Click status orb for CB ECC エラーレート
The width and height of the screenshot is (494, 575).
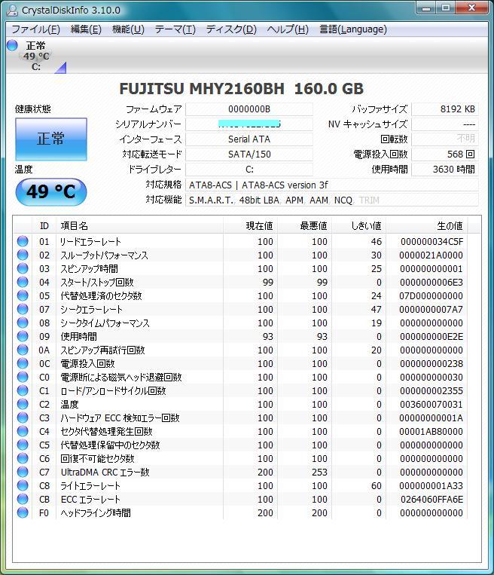[x=23, y=499]
